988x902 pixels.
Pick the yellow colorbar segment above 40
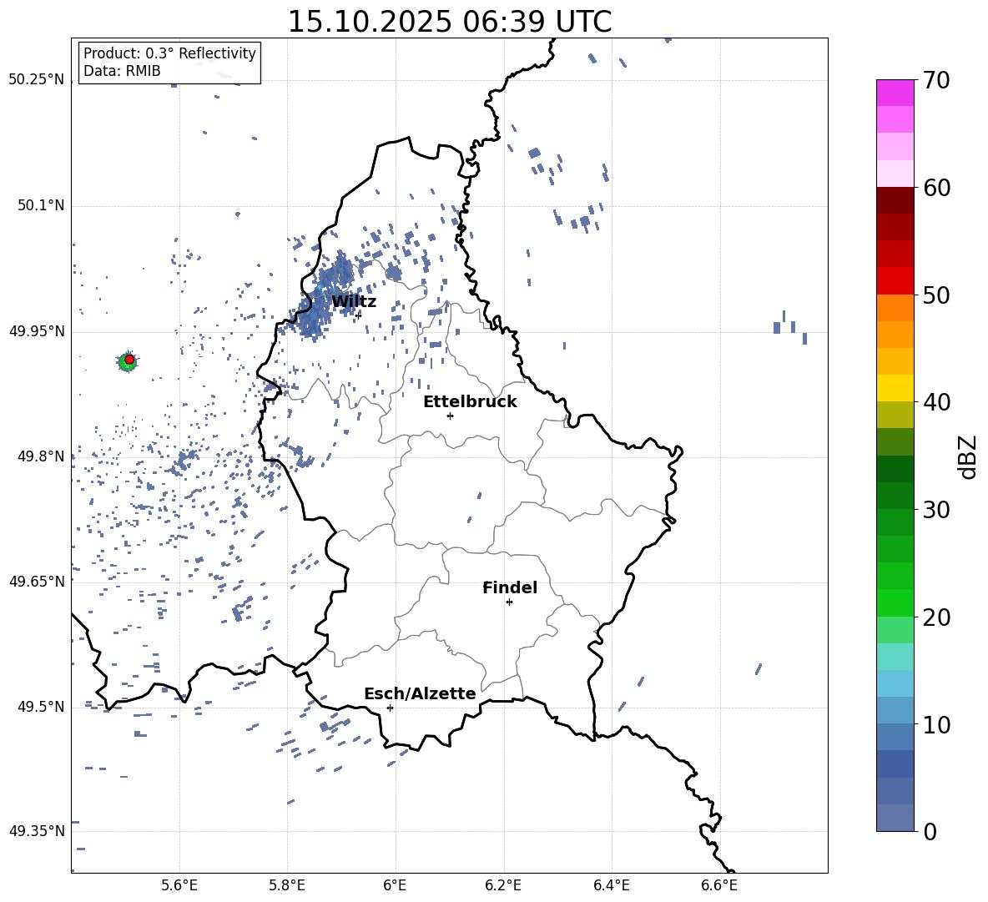point(895,388)
